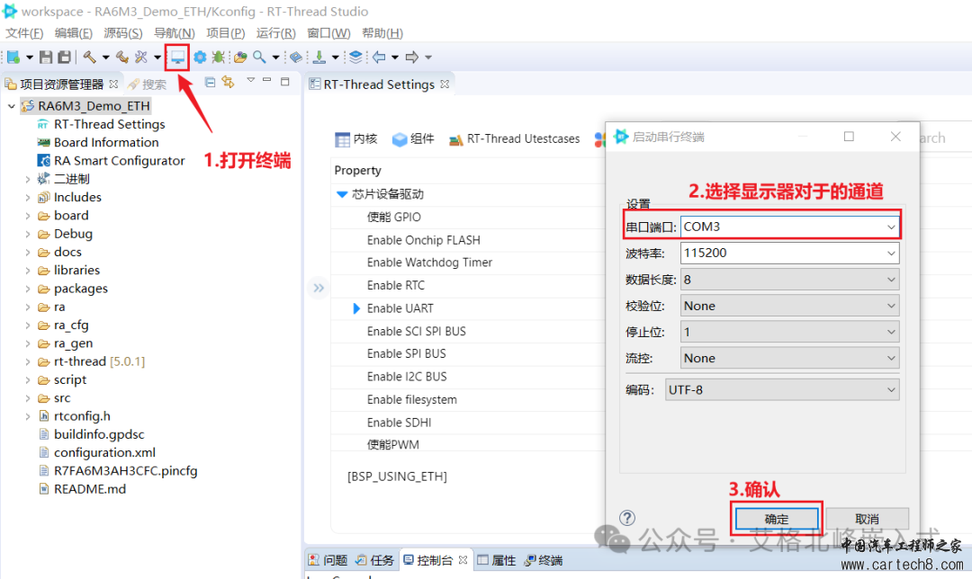This screenshot has width=972, height=579.
Task: Open the 帮助(H) menu
Action: click(x=382, y=33)
